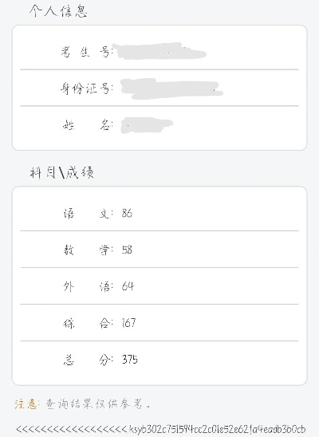Click the 语文 score 86
Image resolution: width=319 pixels, height=437 pixels.
pos(127,213)
